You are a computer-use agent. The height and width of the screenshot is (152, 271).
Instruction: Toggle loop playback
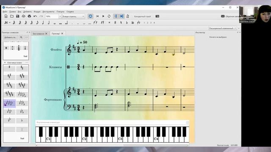109,16
